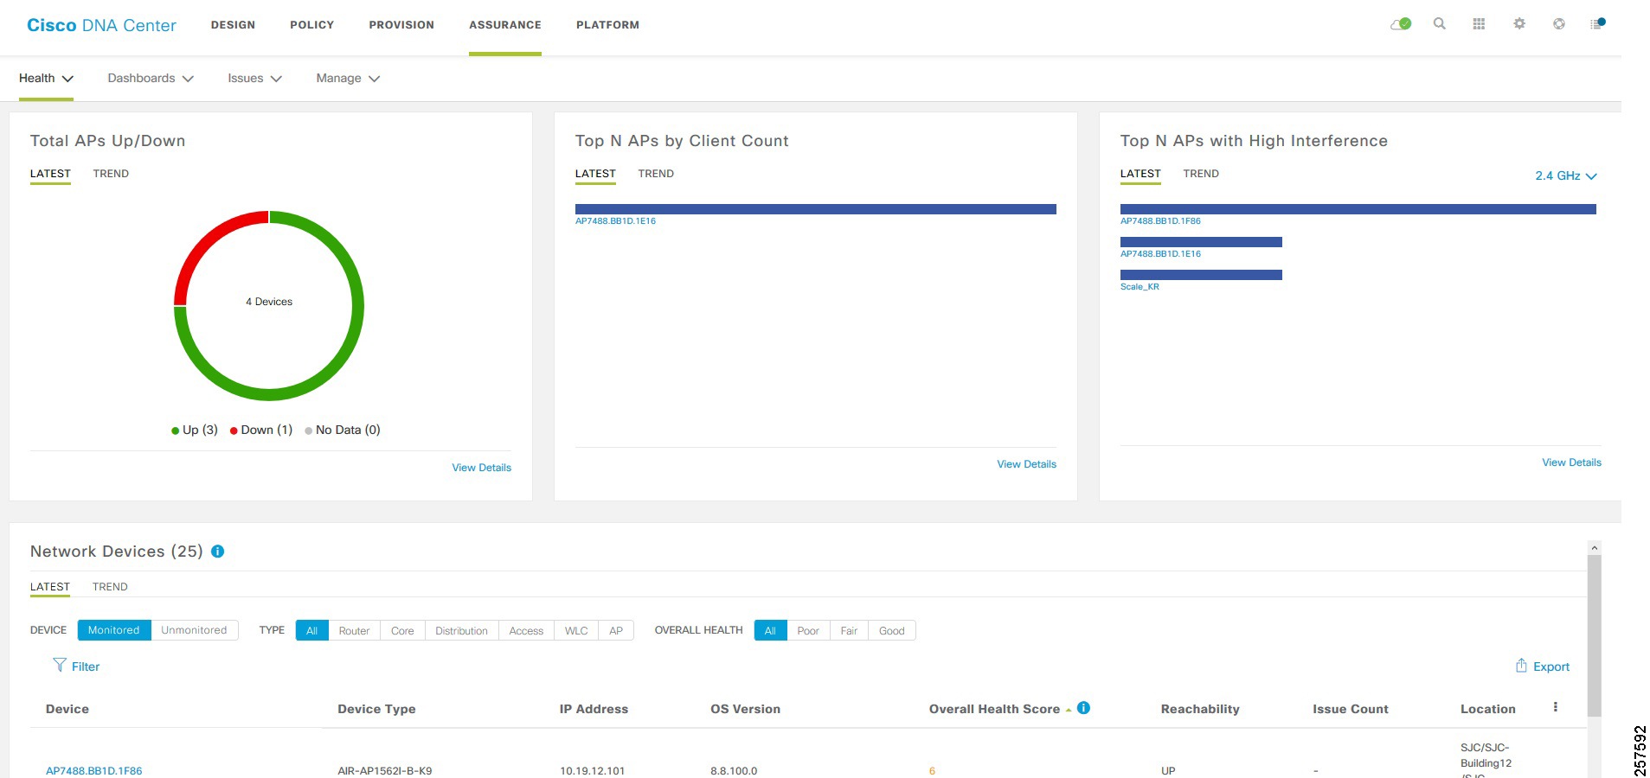The width and height of the screenshot is (1650, 778).
Task: Open the settings gear icon
Action: [1518, 24]
